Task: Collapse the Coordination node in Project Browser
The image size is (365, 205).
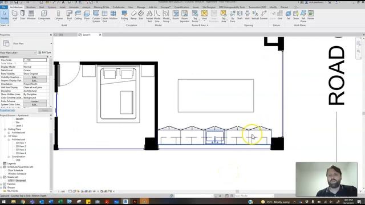Action: [x=9, y=157]
